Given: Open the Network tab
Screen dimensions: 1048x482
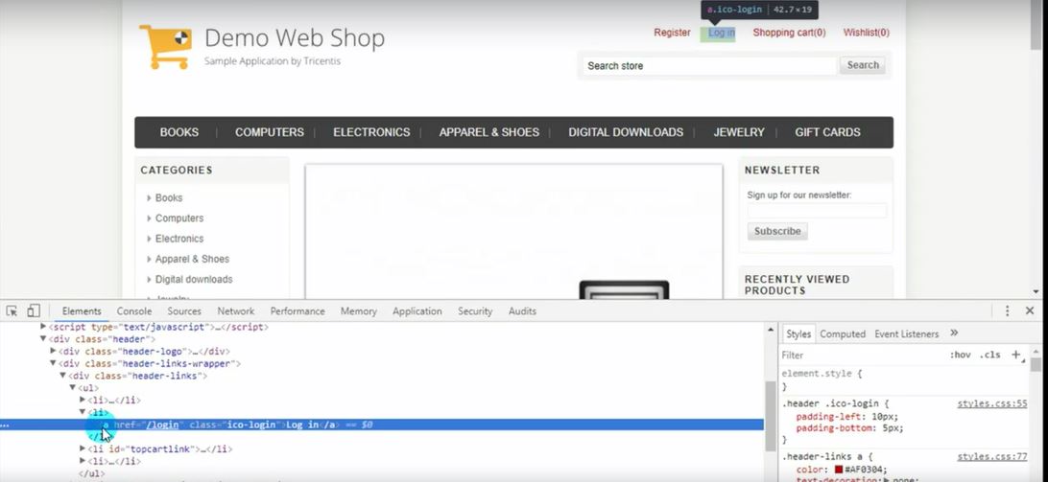Looking at the screenshot, I should [236, 311].
